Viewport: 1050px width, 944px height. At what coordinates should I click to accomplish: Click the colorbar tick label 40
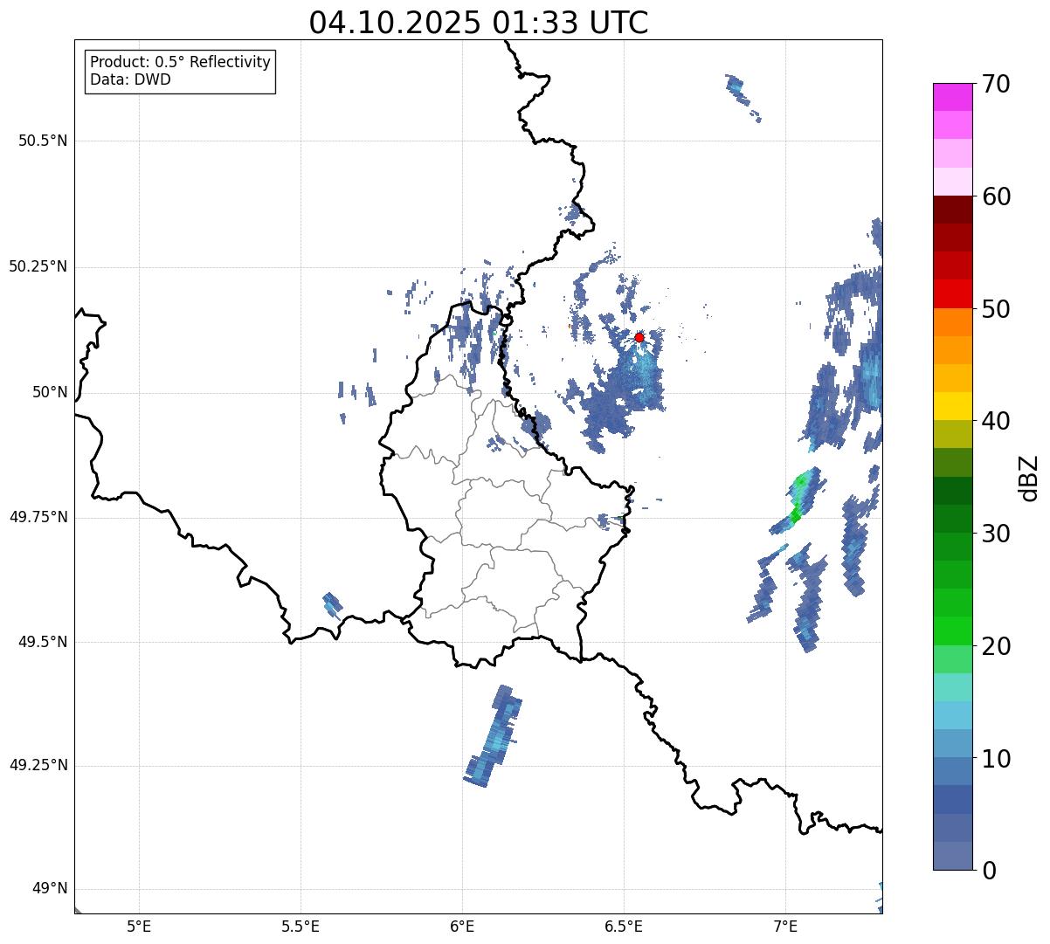pos(996,421)
